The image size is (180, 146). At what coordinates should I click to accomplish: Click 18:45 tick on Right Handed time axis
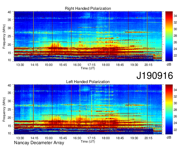(x=120, y=65)
